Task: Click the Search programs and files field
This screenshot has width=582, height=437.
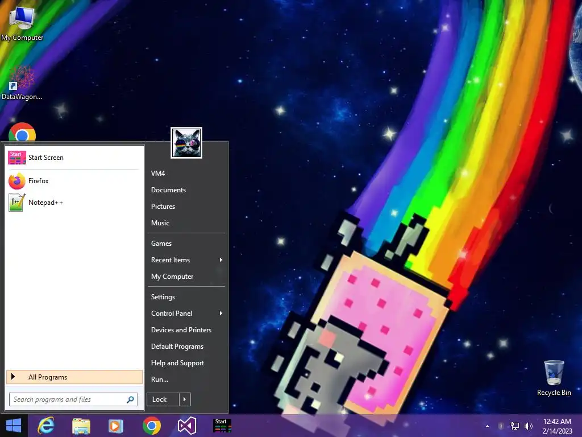Action: pyautogui.click(x=73, y=399)
